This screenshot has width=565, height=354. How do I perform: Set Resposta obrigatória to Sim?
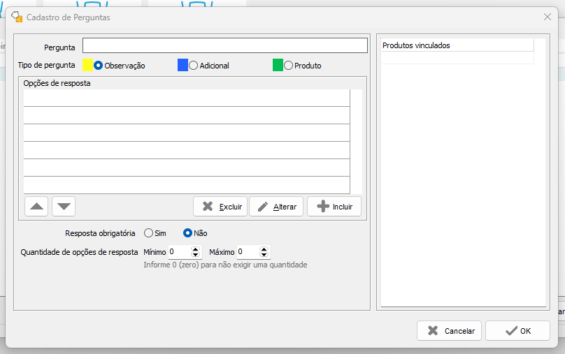[x=149, y=233]
